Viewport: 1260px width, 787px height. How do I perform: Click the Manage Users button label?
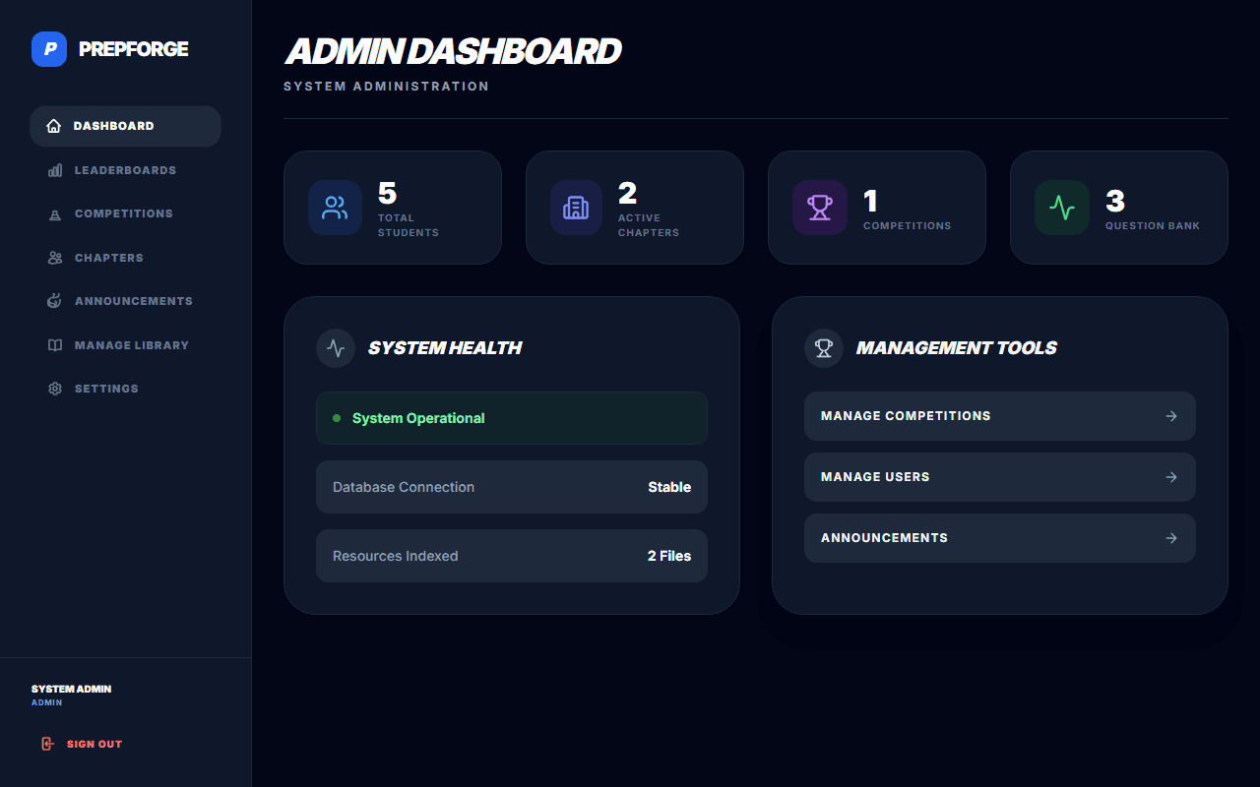pos(875,477)
